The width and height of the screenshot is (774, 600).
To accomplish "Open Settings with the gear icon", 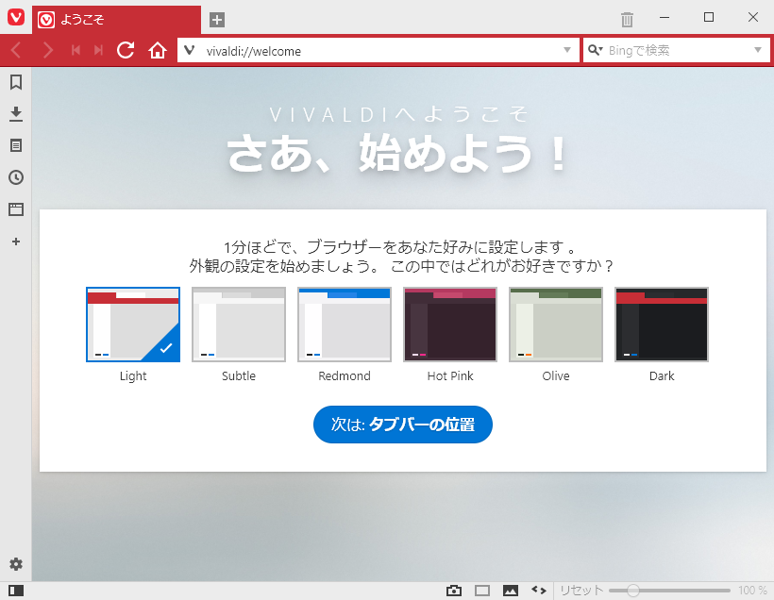I will coord(16,564).
